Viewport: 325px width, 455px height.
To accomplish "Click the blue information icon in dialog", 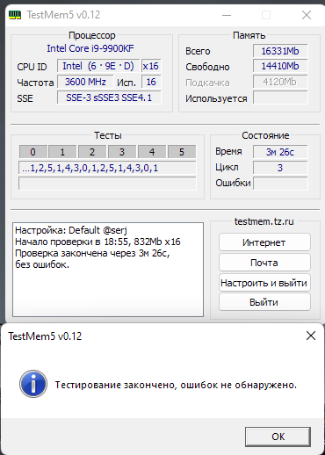I will [x=33, y=384].
